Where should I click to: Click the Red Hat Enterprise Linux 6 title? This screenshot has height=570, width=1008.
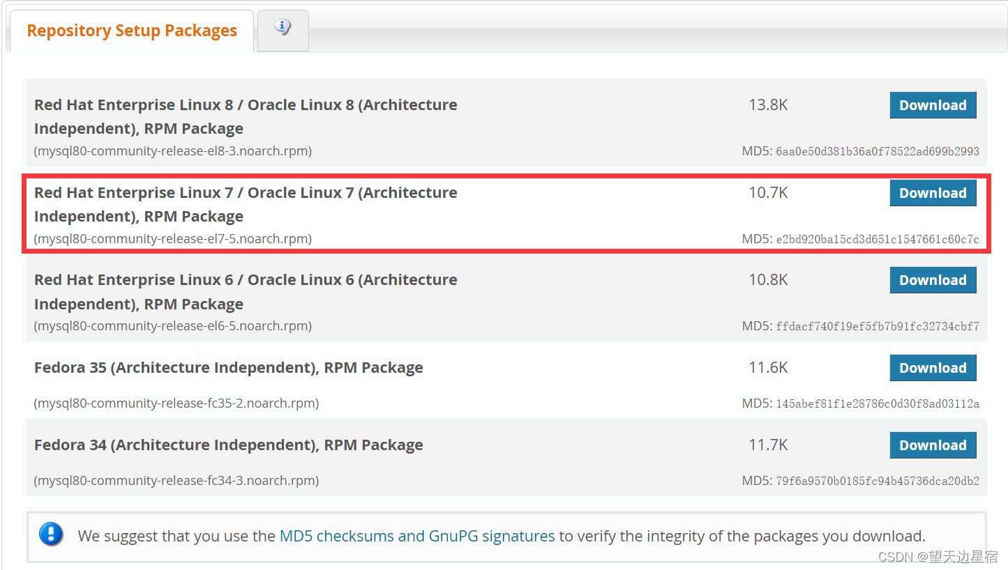[246, 291]
